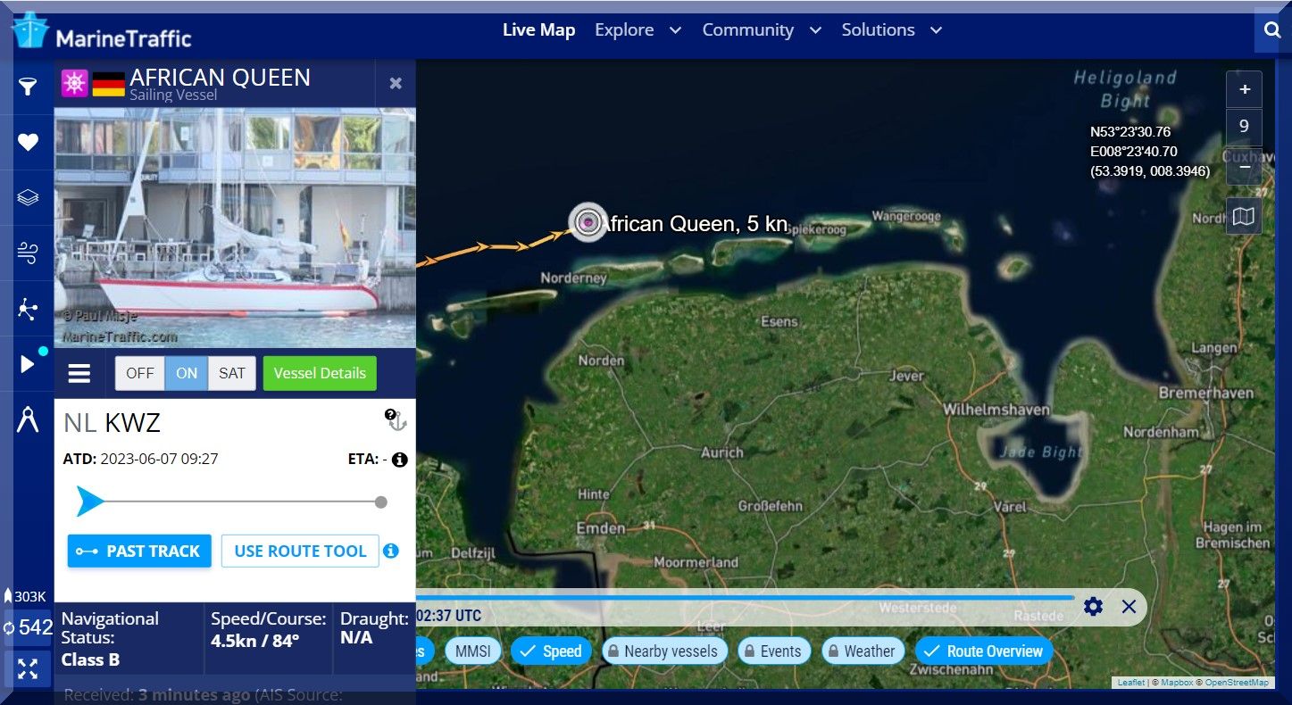Toggle the SAT option
The width and height of the screenshot is (1292, 705).
point(231,373)
